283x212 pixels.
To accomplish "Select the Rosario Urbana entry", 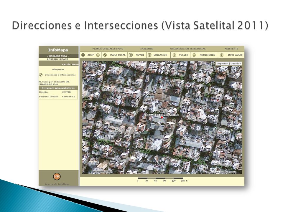I will [57, 59].
